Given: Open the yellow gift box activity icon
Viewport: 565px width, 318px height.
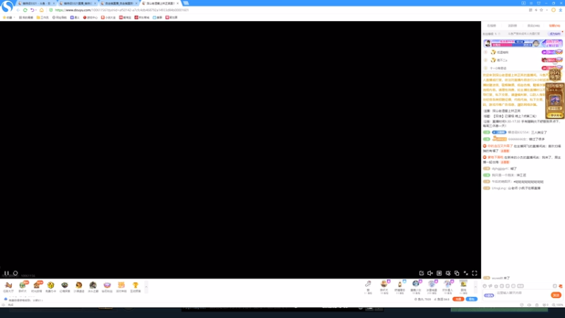Looking at the screenshot, I should click(50, 287).
